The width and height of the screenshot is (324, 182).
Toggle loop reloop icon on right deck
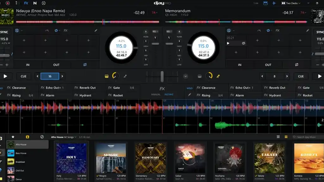297,65
